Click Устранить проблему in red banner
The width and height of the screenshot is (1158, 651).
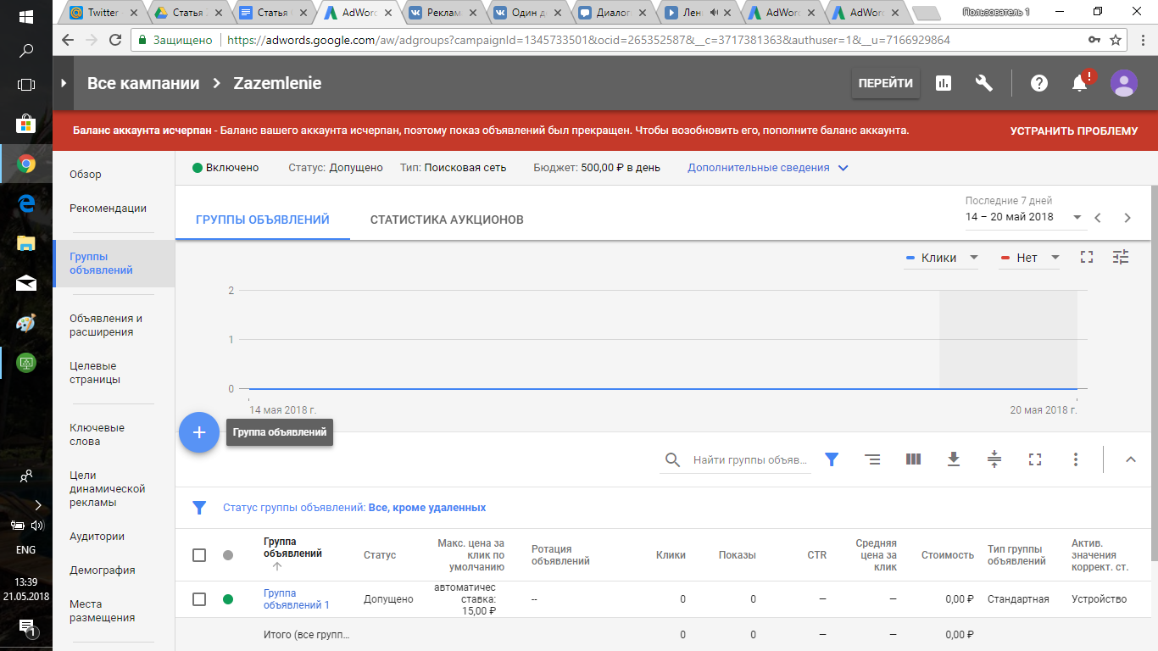tap(1073, 131)
